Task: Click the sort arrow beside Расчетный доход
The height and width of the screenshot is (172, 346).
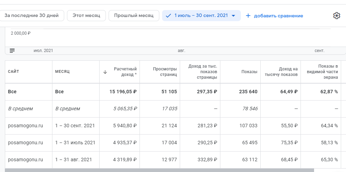Action: click(x=105, y=72)
